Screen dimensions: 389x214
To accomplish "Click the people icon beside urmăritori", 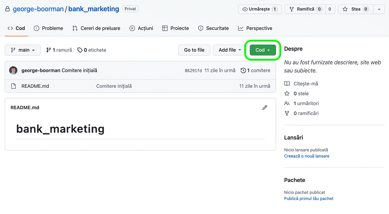I will click(x=287, y=103).
